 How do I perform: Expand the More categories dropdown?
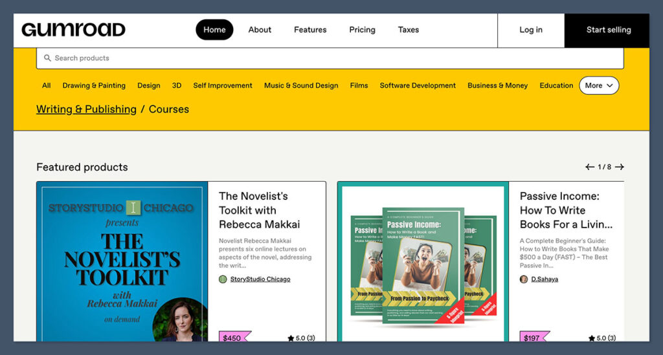599,85
